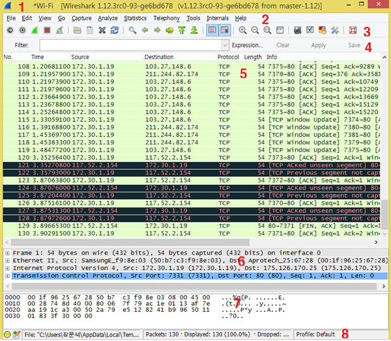The image size is (391, 341).
Task: Click the Apply filter button
Action: click(x=319, y=46)
